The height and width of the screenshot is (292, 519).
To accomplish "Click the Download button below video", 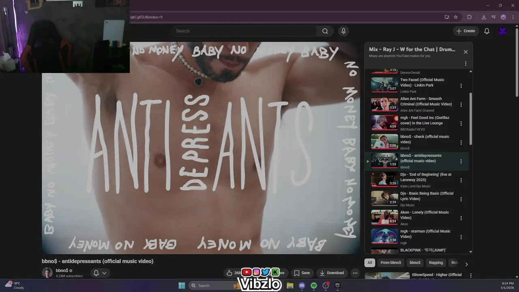I will coord(332,273).
